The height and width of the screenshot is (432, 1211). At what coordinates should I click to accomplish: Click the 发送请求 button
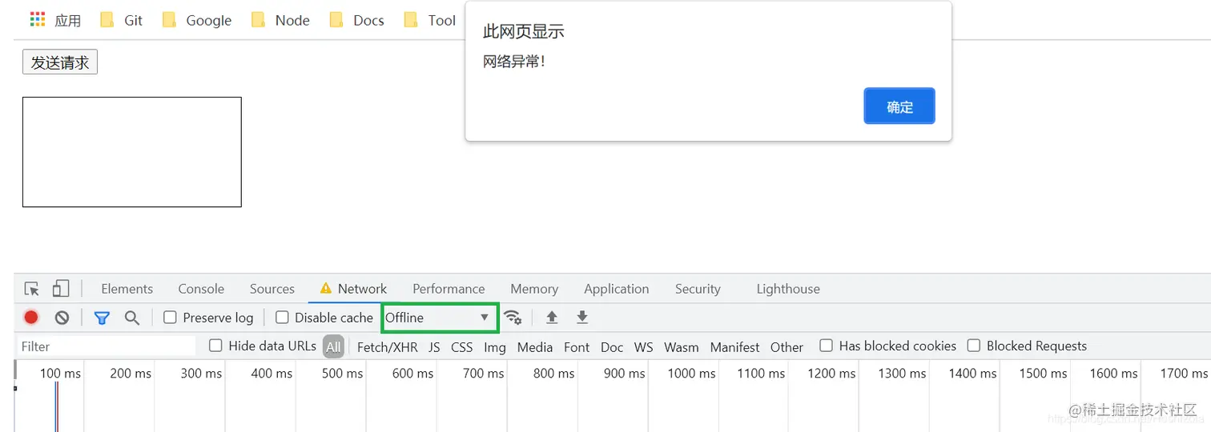click(60, 62)
